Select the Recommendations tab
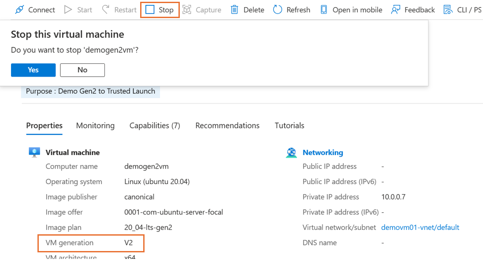This screenshot has height=266, width=483. click(x=227, y=126)
